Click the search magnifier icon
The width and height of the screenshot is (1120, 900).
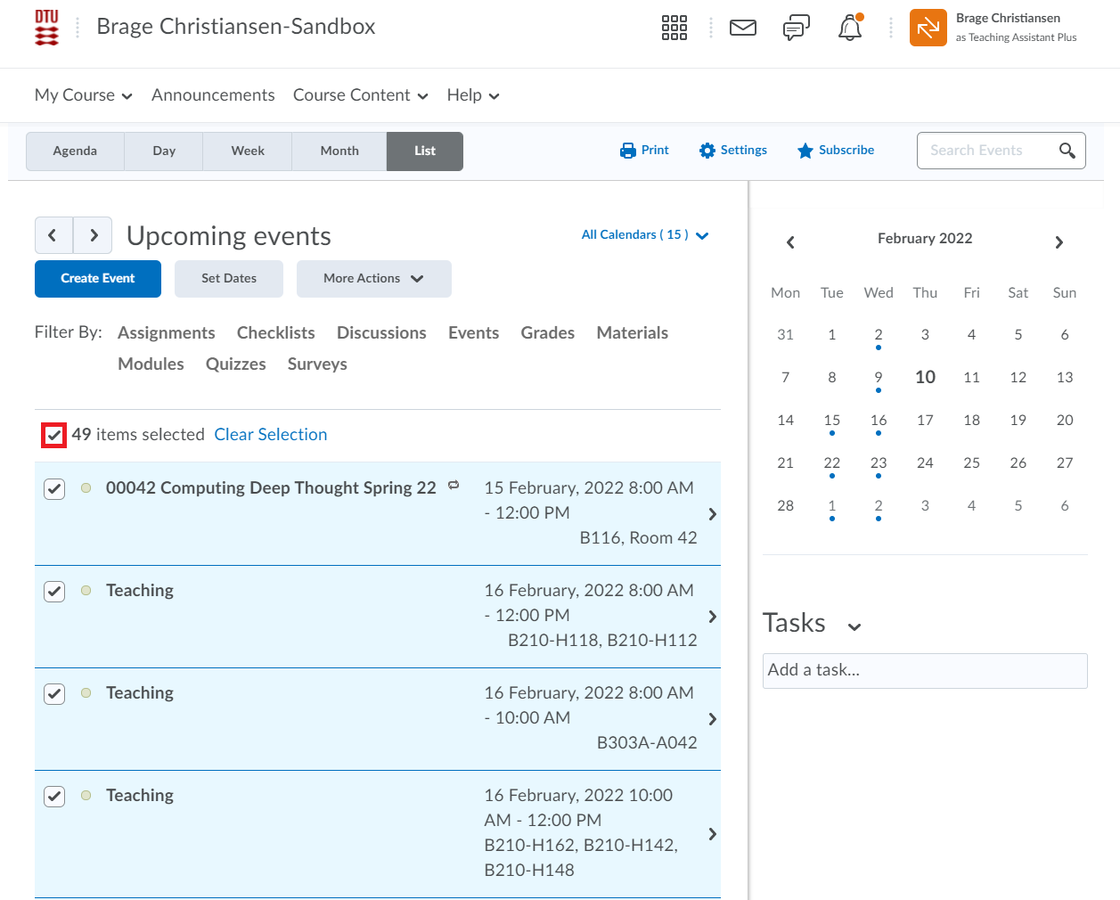coord(1067,151)
